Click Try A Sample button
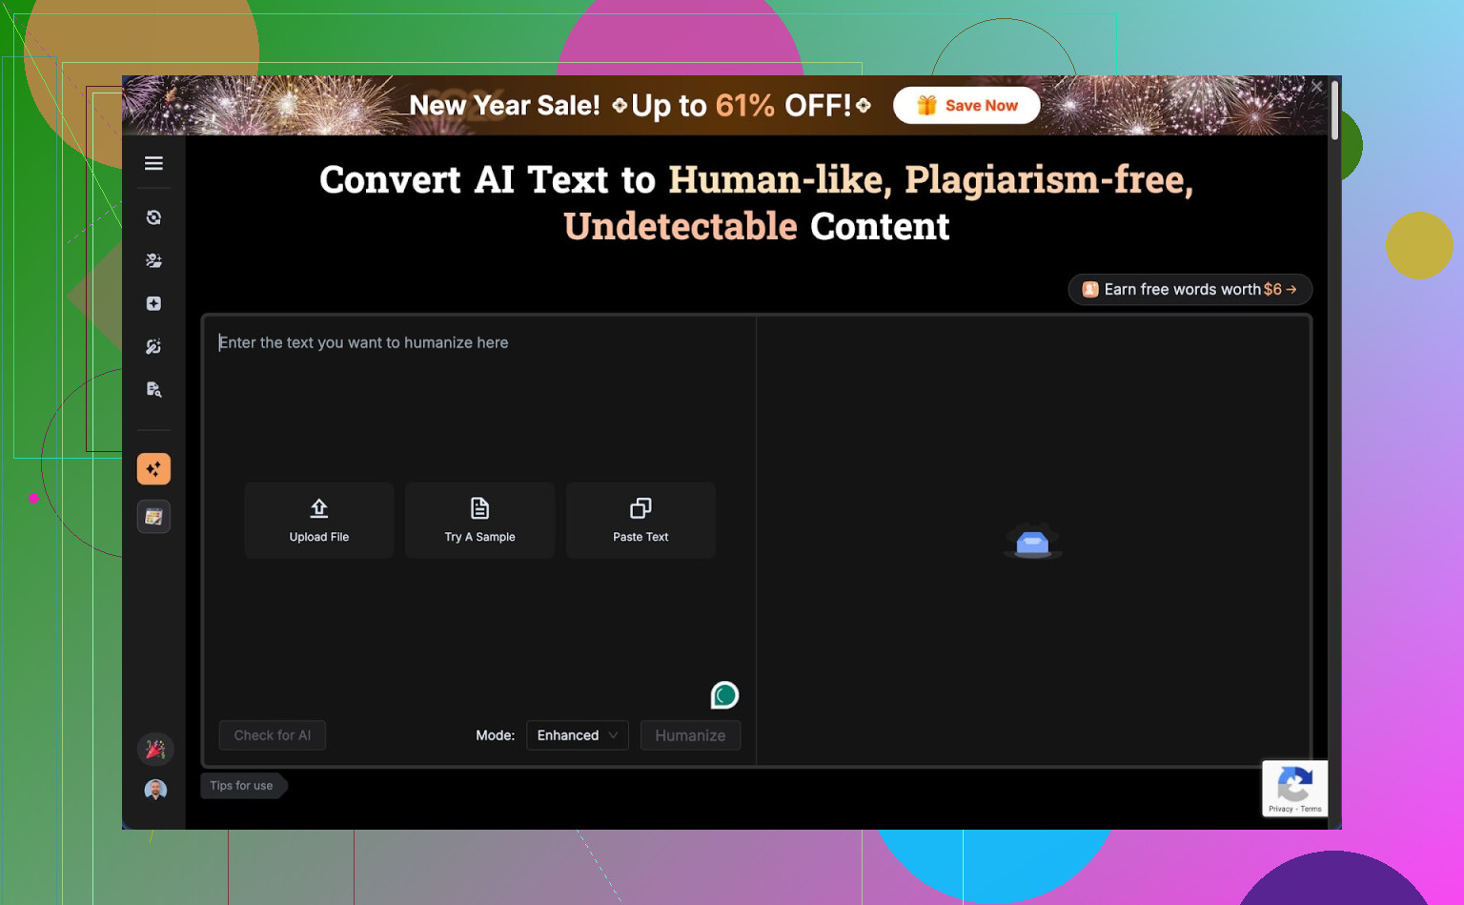1464x905 pixels. click(x=479, y=521)
